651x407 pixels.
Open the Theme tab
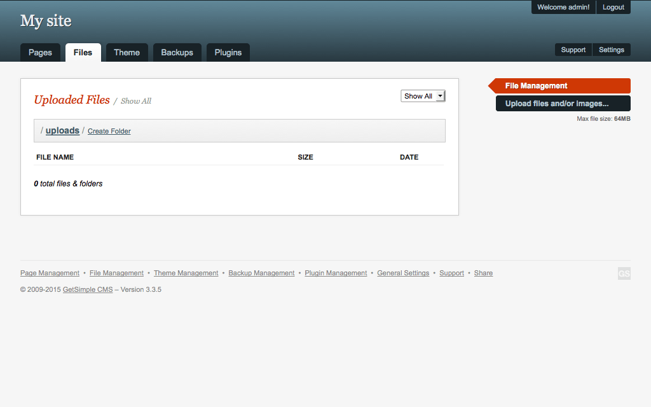click(x=127, y=53)
